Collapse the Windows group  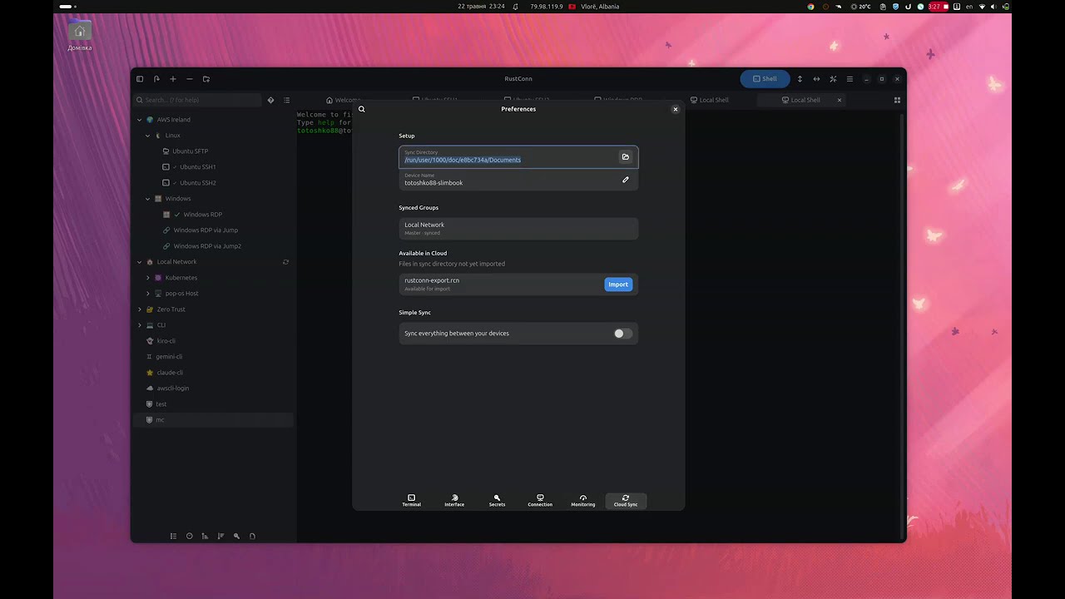pos(148,199)
